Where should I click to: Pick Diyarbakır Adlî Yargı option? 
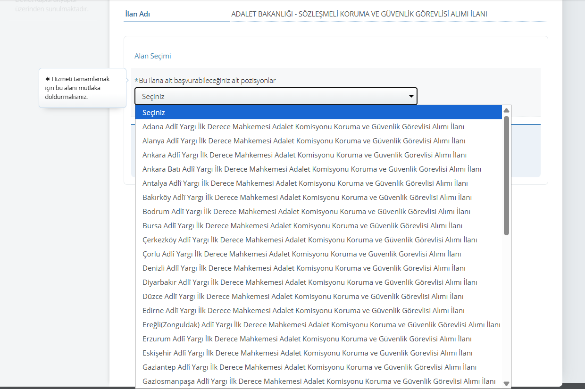click(x=318, y=282)
